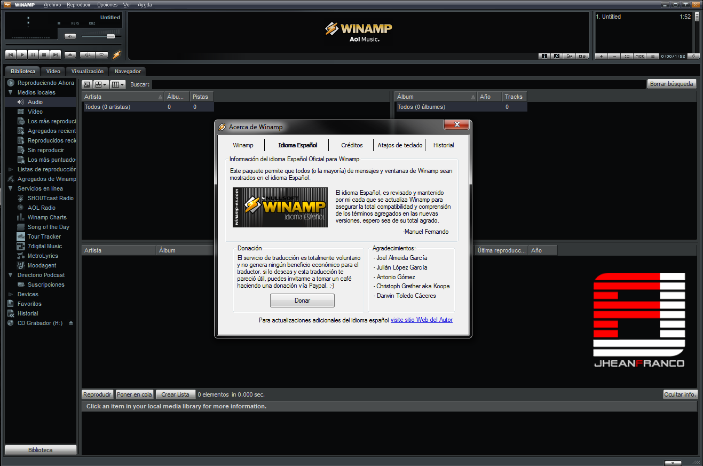The width and height of the screenshot is (703, 466).
Task: Toggle album art view icon
Action: pyautogui.click(x=87, y=84)
